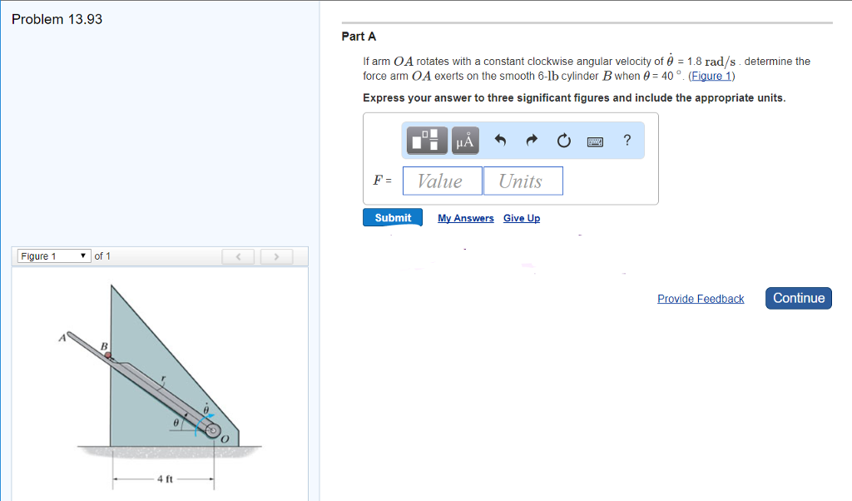Select the incline diagram thumbnail
Viewport: 852px width, 501px height.
coord(160,383)
